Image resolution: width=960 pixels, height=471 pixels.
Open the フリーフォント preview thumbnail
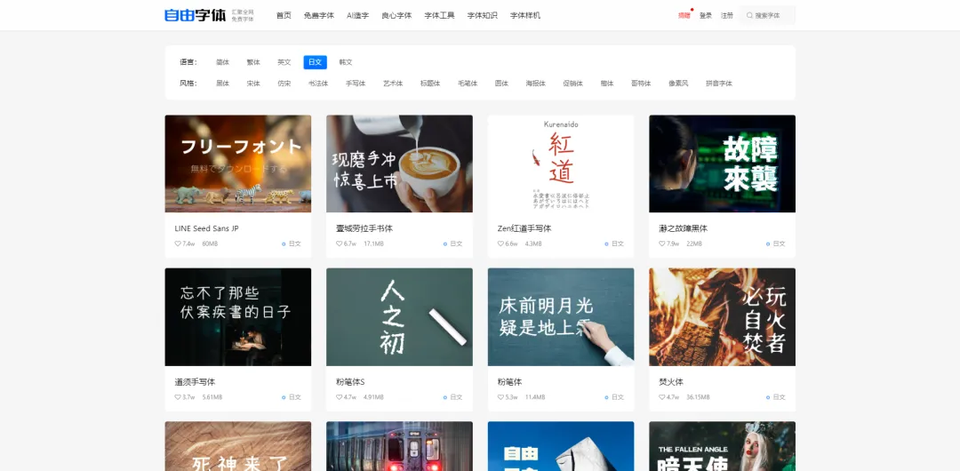(238, 164)
